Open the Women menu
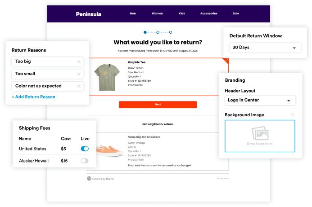Image resolution: width=312 pixels, height=207 pixels. (157, 13)
